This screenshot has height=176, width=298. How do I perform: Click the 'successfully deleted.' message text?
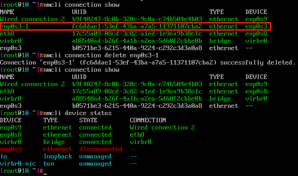pyautogui.click(x=258, y=62)
